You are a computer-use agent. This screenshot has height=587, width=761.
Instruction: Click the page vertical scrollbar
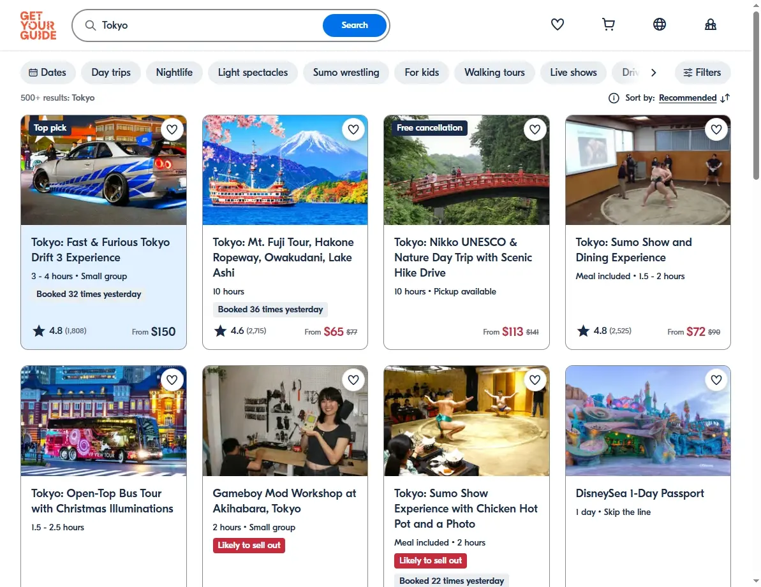point(756,97)
